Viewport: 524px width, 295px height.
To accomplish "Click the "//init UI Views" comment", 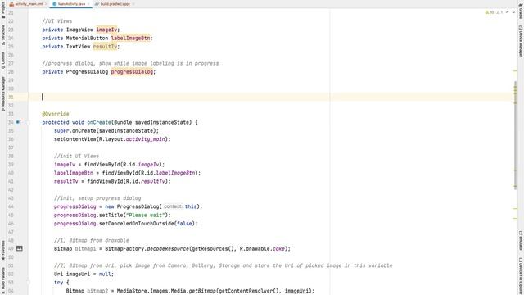I will (x=76, y=157).
